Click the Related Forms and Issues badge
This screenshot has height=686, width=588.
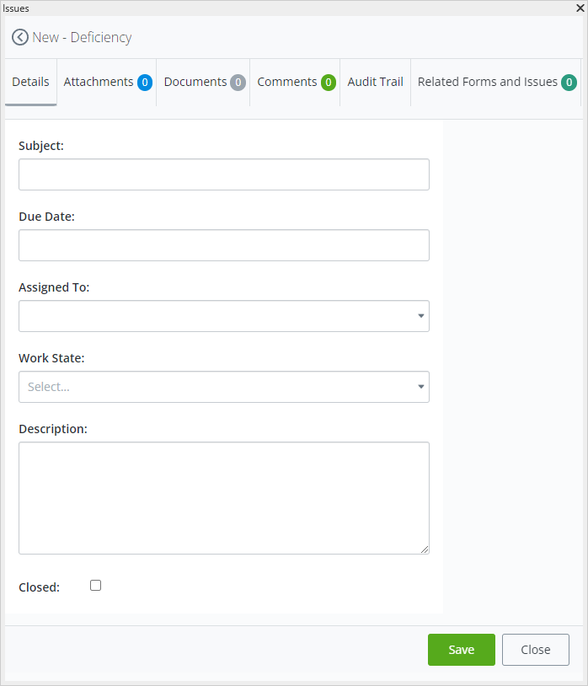point(569,83)
